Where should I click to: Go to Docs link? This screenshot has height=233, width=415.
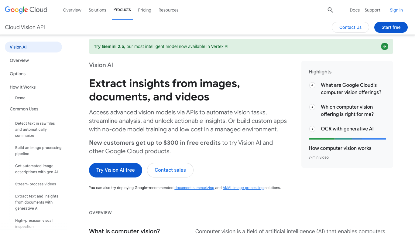coord(355,10)
